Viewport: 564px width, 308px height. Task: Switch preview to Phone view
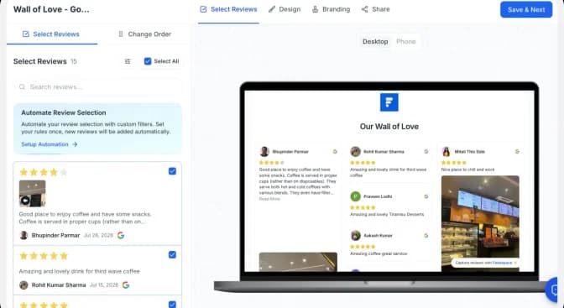[405, 41]
